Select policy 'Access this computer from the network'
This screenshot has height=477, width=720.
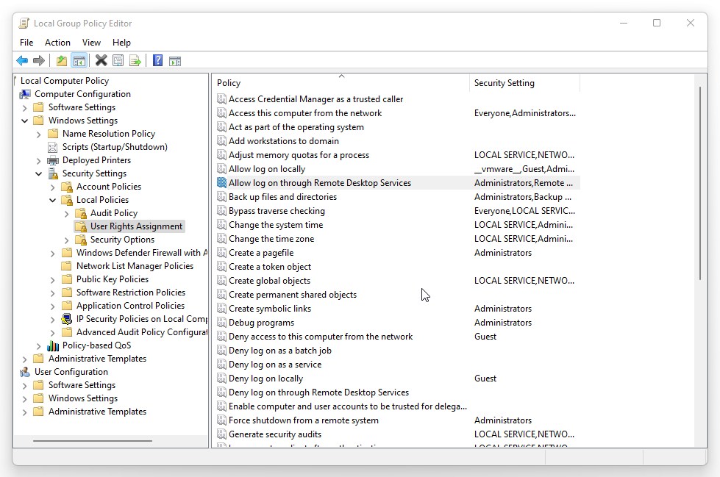point(305,113)
